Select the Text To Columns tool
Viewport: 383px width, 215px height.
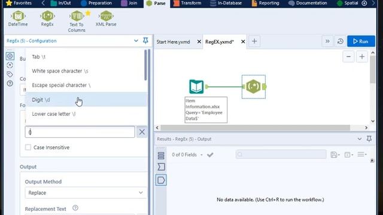pos(77,16)
